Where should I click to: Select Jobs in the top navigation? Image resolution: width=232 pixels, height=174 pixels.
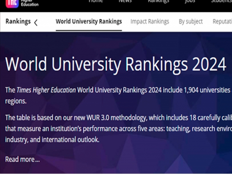point(190,1)
